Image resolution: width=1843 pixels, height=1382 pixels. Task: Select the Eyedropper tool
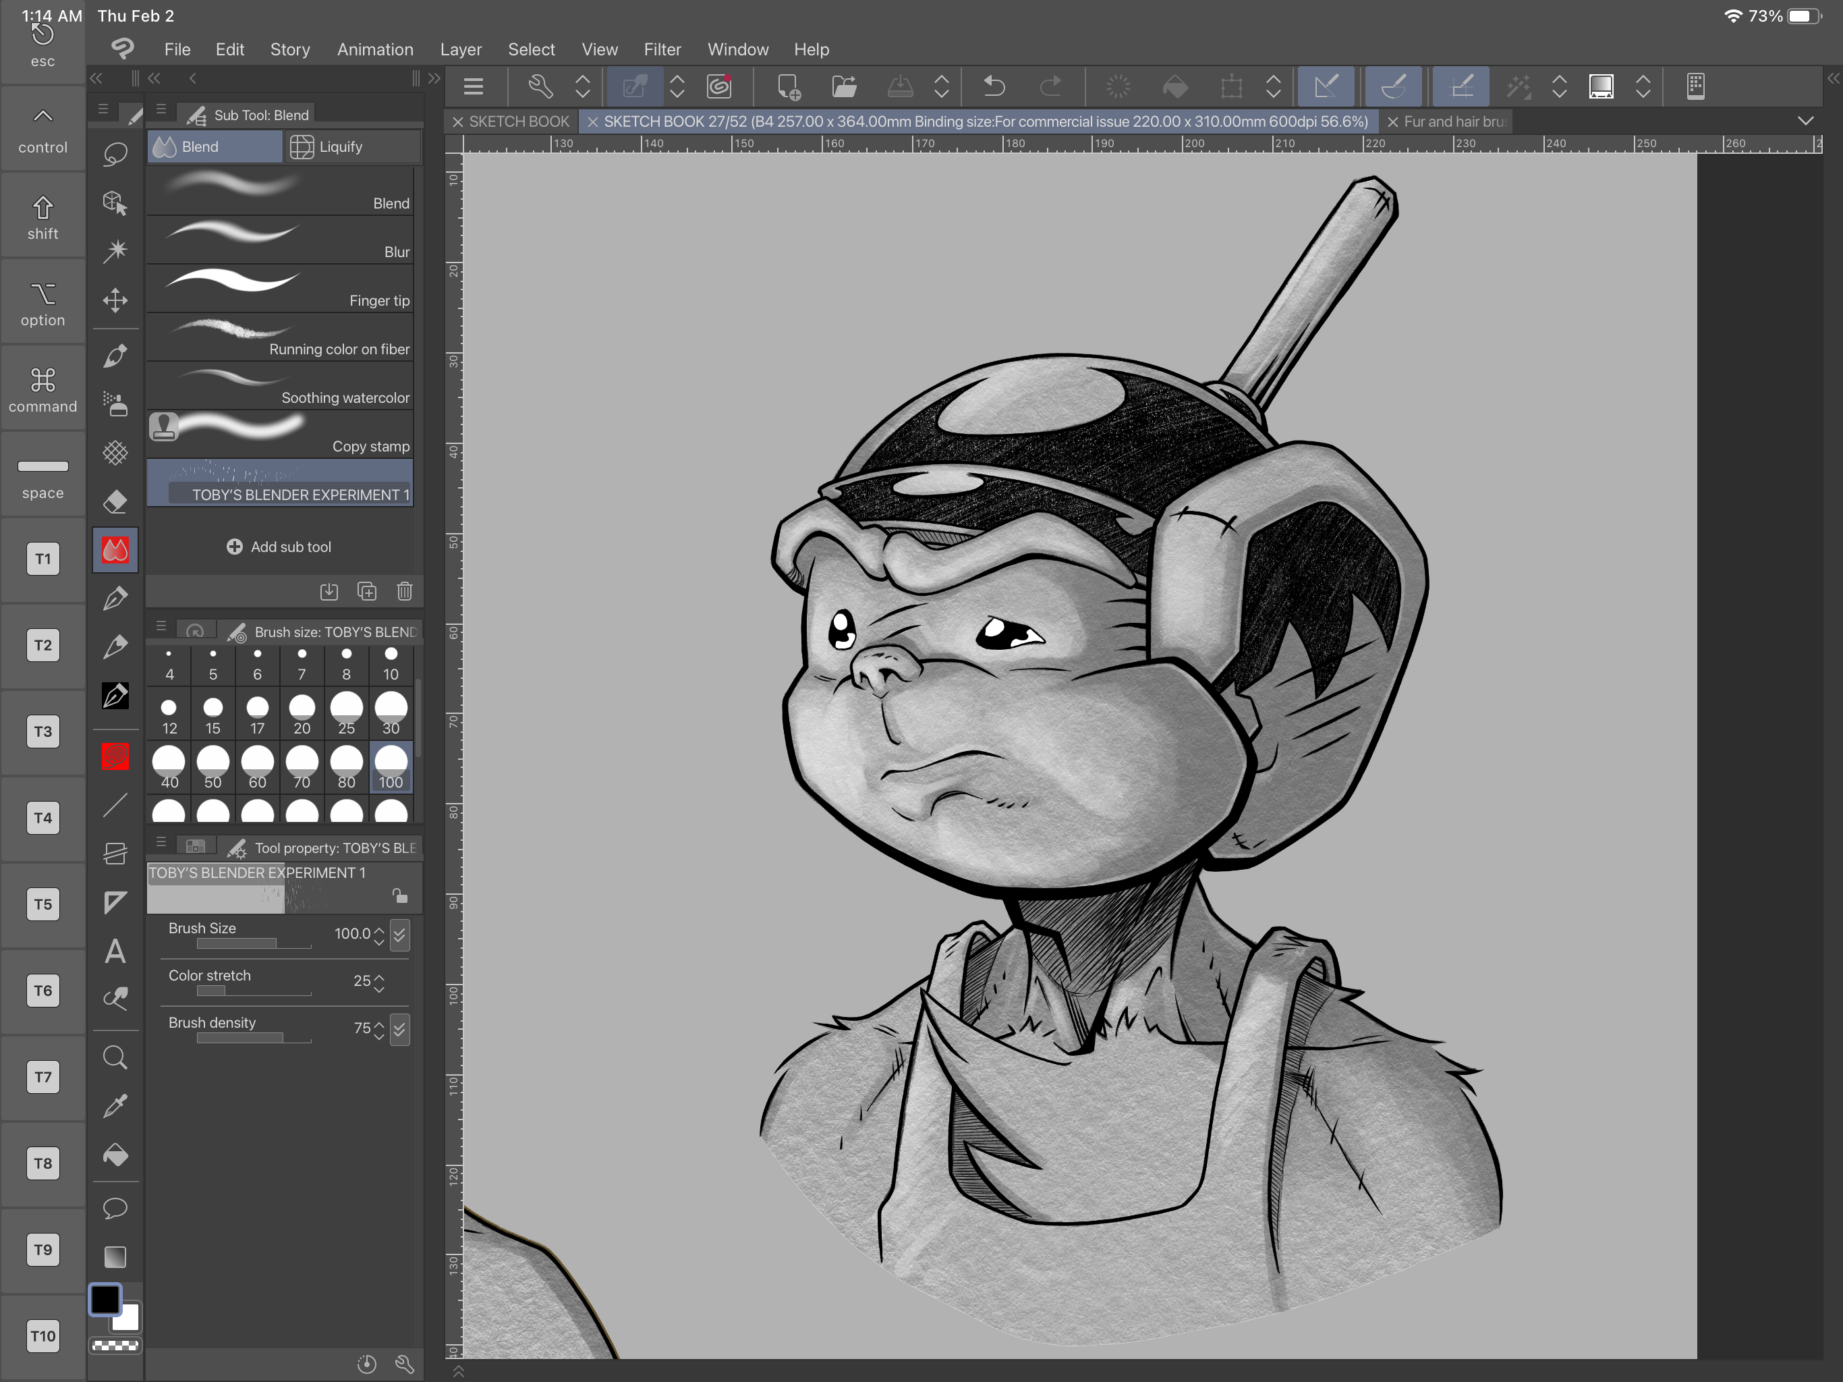(115, 1106)
